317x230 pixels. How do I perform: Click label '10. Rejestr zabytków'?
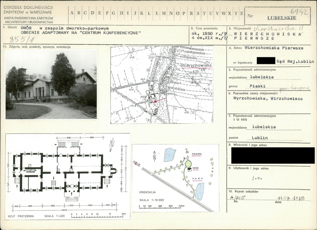(x=243, y=191)
